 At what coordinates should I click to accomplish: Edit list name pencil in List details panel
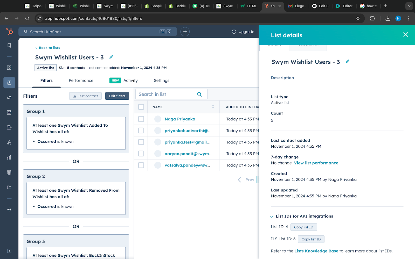click(x=348, y=61)
